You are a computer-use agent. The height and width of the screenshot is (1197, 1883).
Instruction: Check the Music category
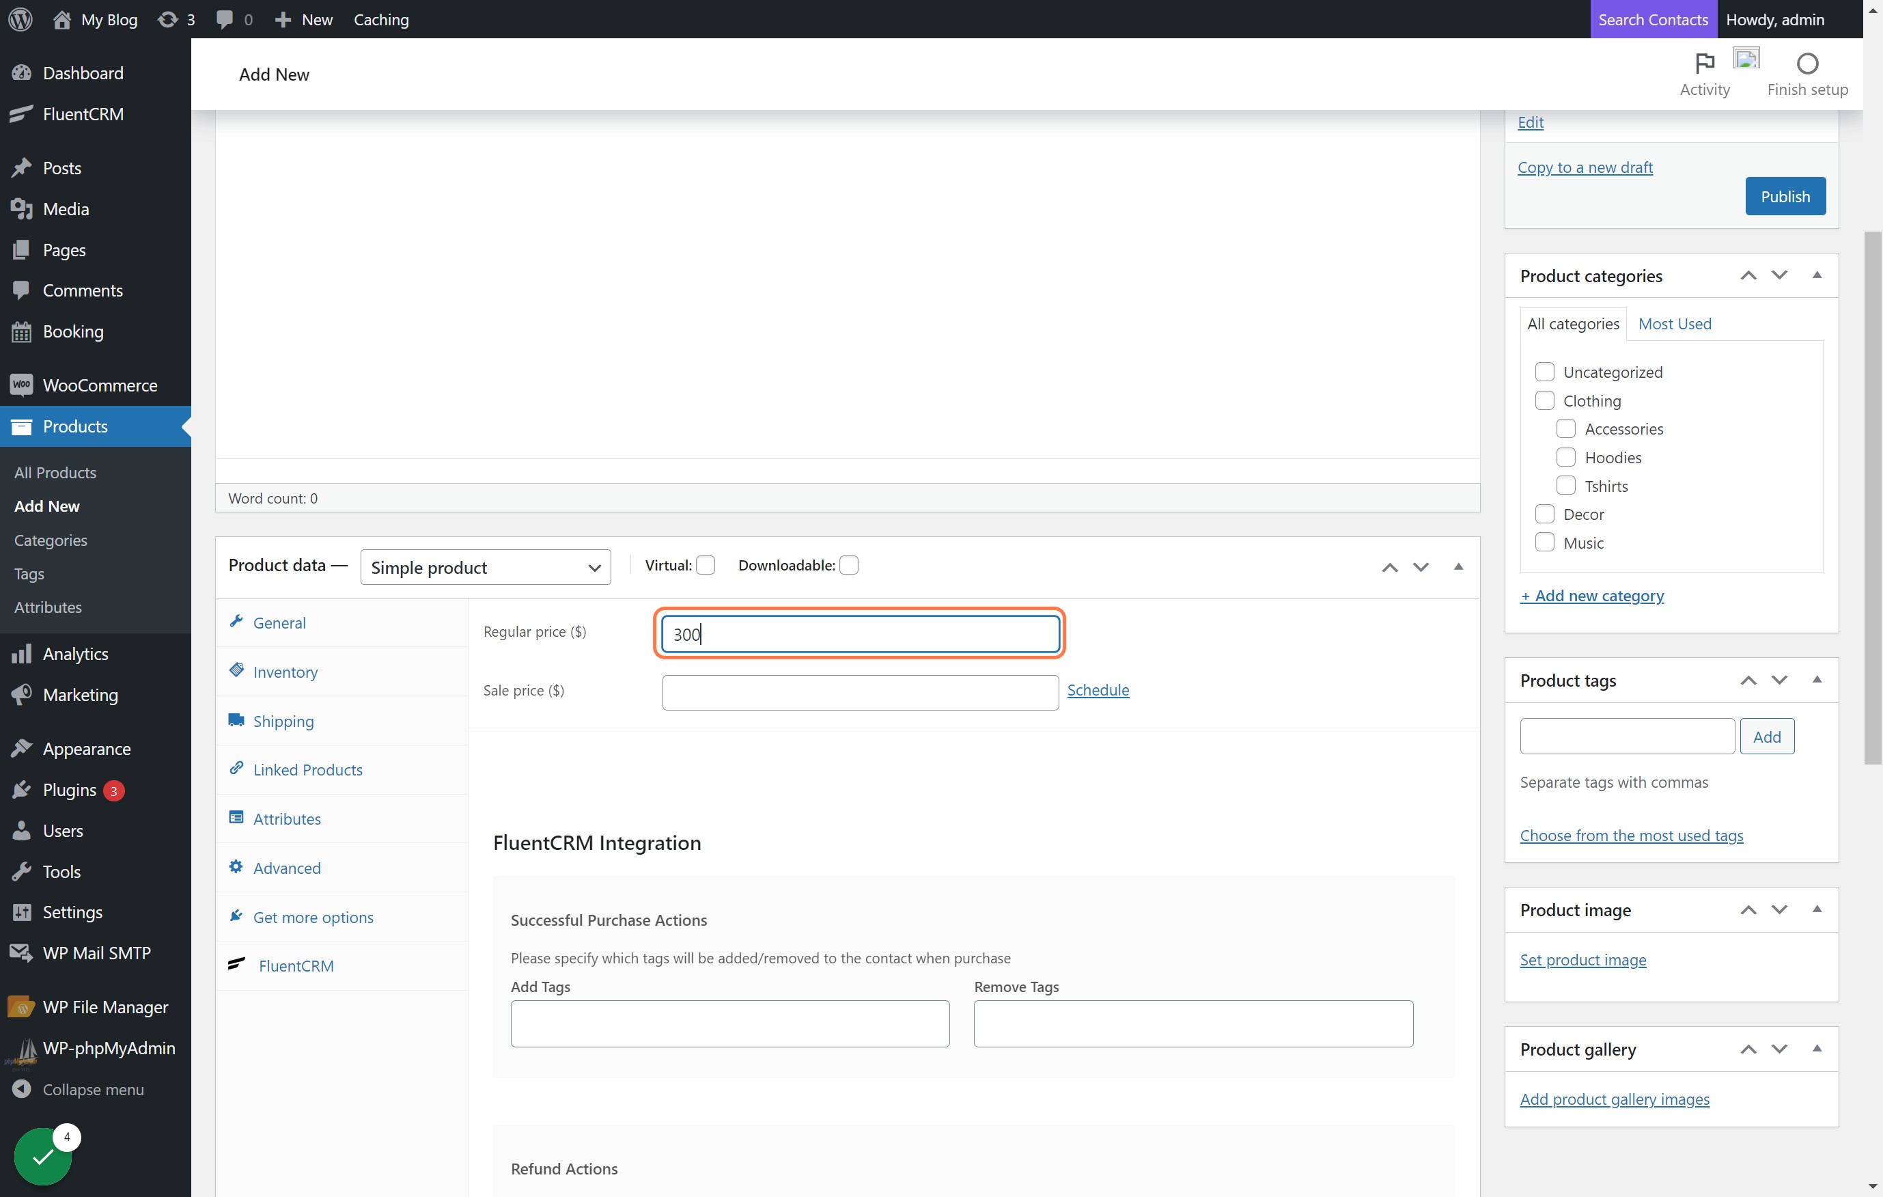click(1544, 542)
